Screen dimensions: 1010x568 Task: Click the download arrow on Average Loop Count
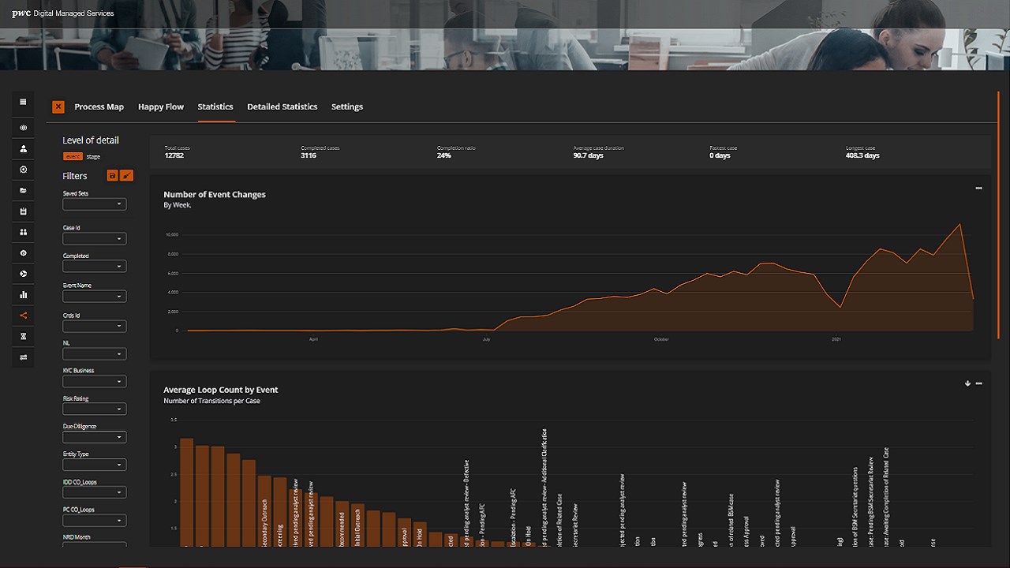[967, 383]
